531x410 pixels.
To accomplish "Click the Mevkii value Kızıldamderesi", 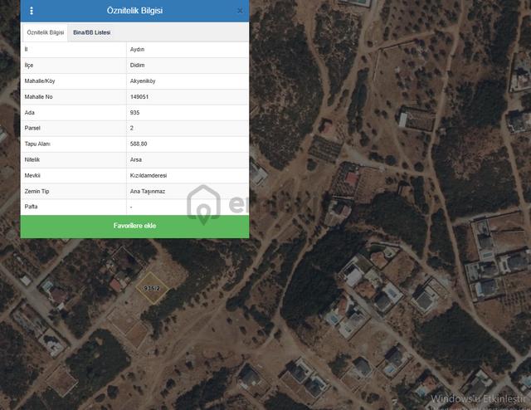I will click(149, 175).
